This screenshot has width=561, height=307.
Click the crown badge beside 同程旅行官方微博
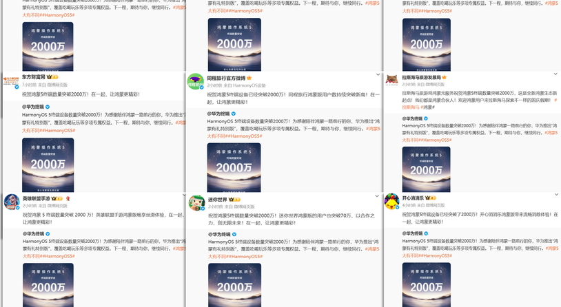[249, 78]
